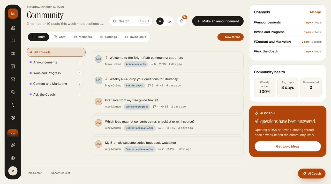Filter threads by Announcements category
This screenshot has width=331, height=184.
56,62
